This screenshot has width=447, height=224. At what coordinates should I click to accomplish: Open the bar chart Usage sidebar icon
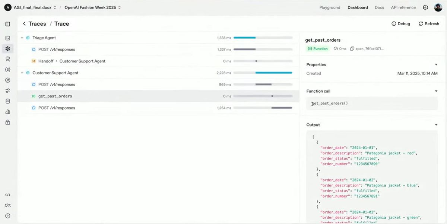click(8, 112)
